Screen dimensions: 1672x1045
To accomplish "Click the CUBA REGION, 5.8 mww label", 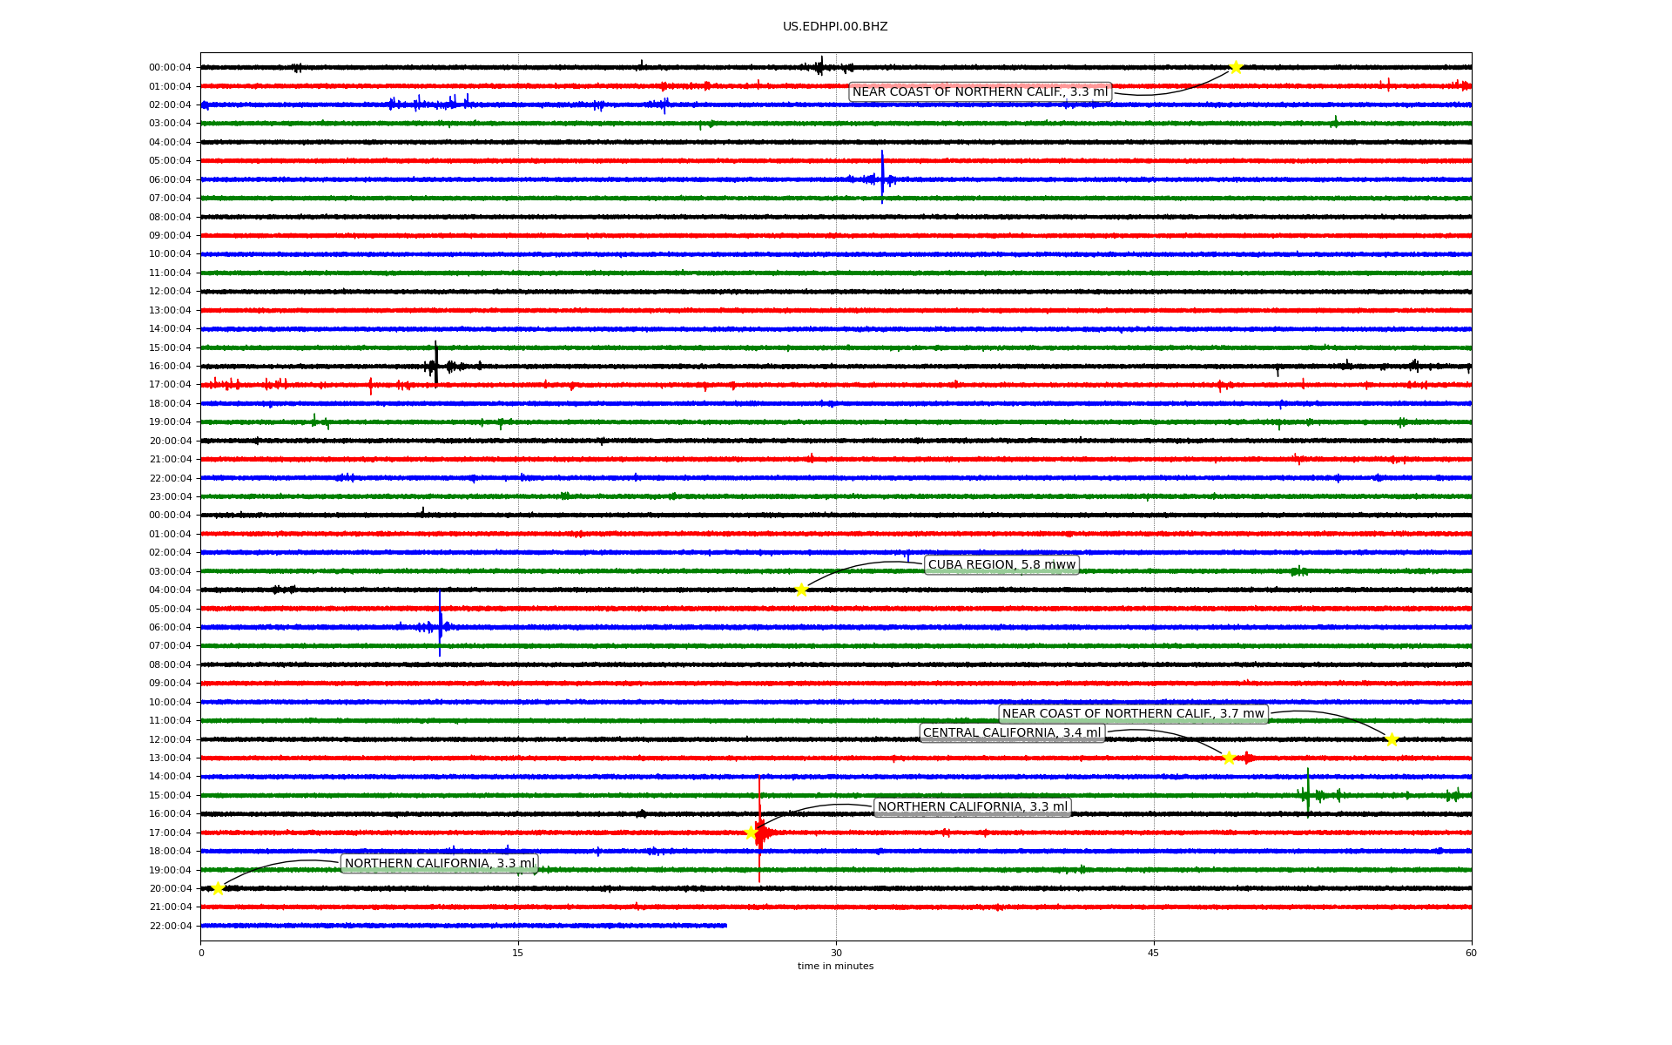I will pos(1001,565).
